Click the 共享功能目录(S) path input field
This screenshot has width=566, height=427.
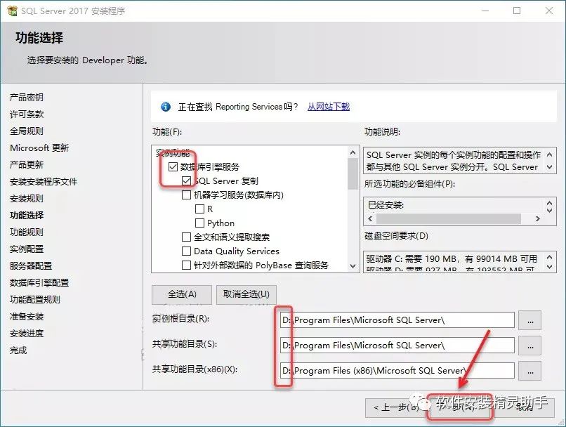coord(397,346)
